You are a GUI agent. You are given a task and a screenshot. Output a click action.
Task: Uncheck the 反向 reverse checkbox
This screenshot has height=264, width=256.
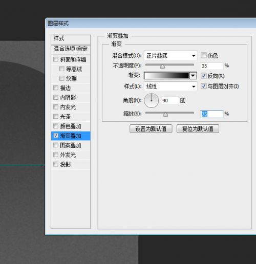tap(203, 76)
